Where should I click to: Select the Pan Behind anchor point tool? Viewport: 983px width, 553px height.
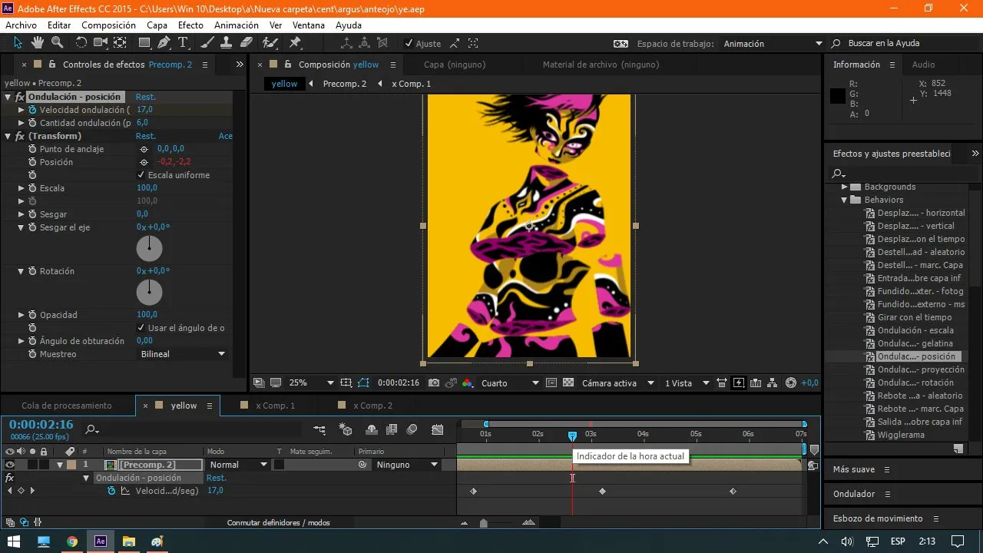(120, 43)
